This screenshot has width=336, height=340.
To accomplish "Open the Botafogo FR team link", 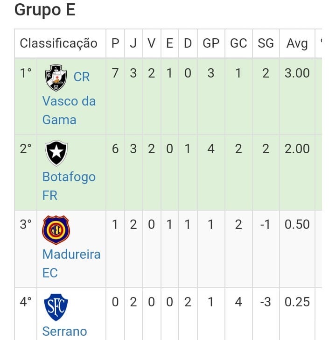I will (x=69, y=177).
